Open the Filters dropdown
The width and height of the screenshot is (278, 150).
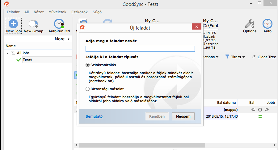235,57
